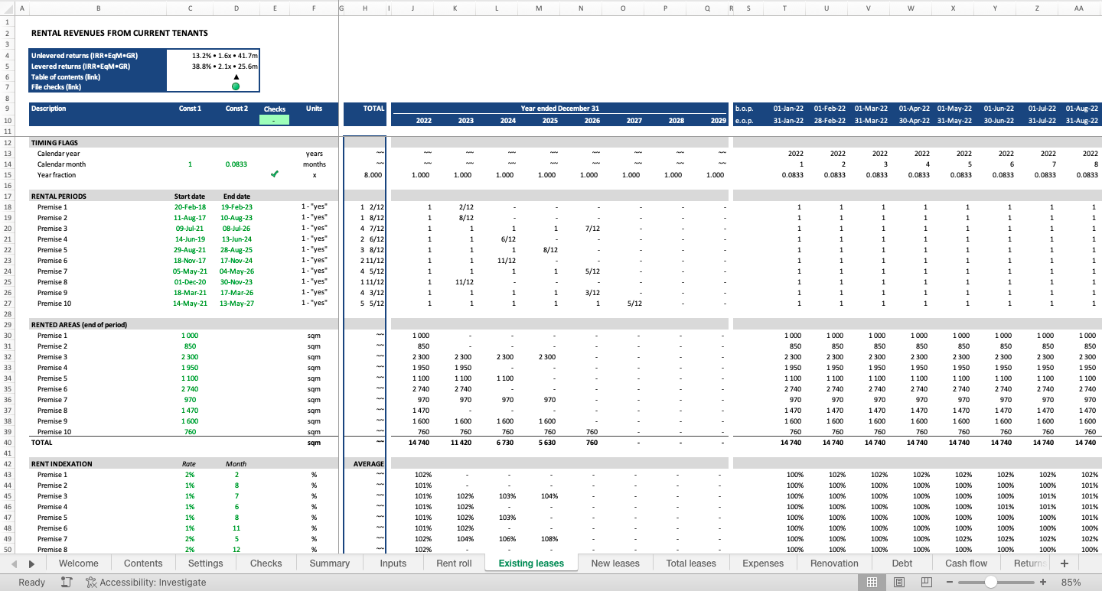
Task: Select the 'AVERAGE' label in column H
Action: [369, 463]
